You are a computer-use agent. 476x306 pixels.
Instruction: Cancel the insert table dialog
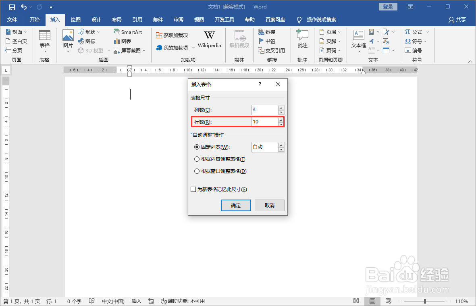[269, 205]
